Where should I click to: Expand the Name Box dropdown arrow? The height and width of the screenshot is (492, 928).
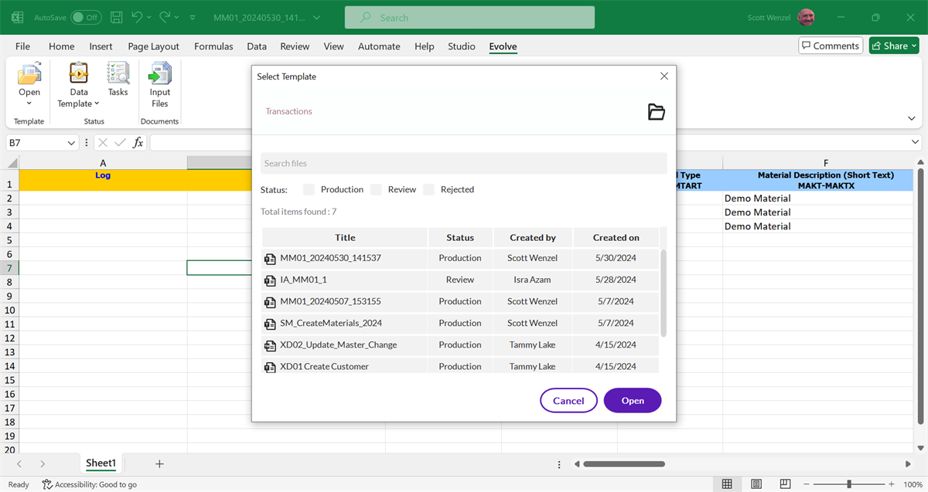click(x=72, y=143)
